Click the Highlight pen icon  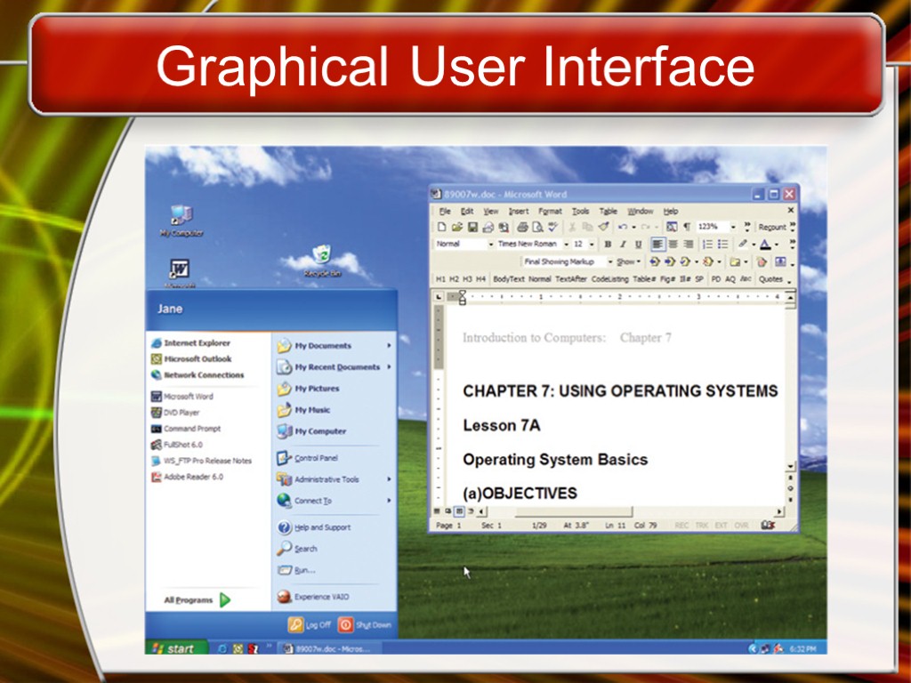coord(743,245)
